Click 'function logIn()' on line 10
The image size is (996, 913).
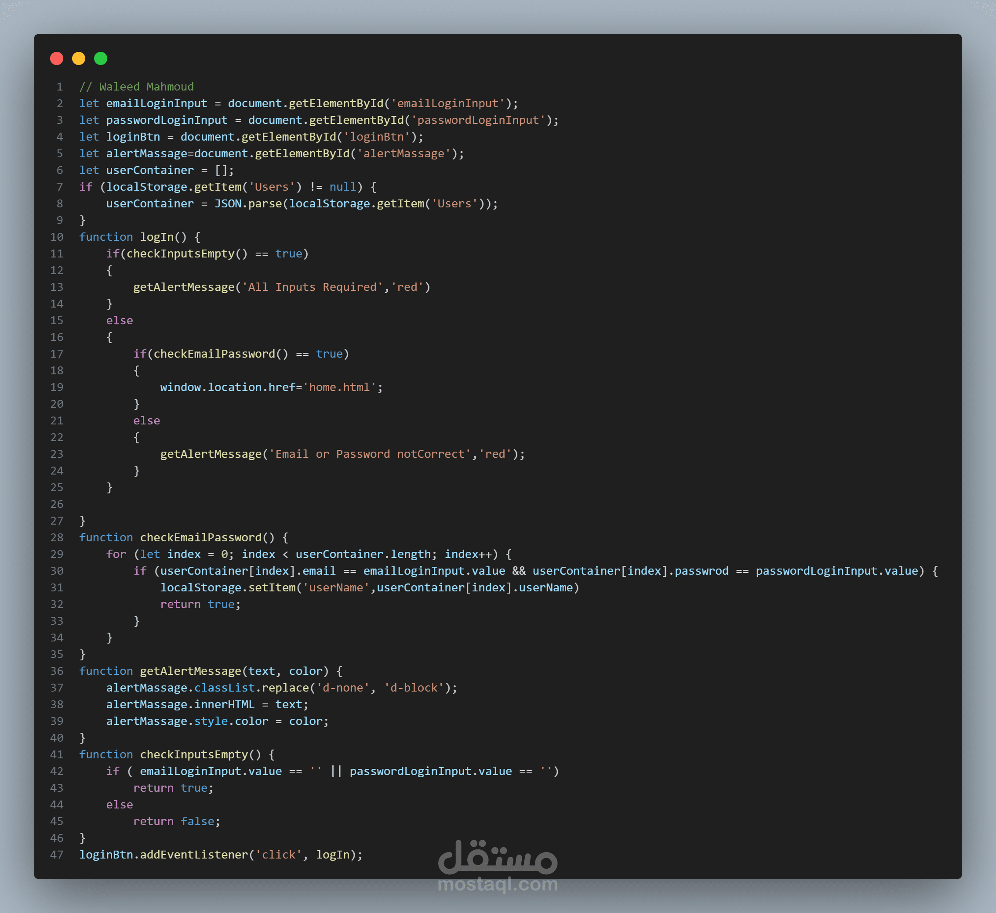tap(133, 237)
